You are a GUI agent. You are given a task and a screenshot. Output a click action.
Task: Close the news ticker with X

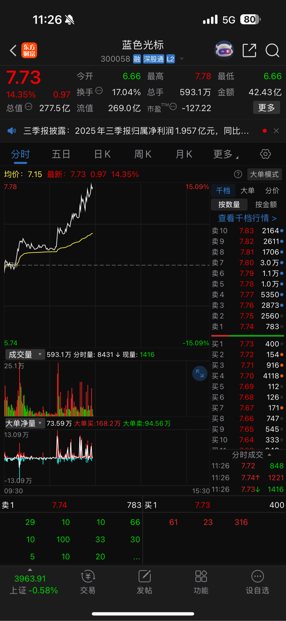(276, 131)
